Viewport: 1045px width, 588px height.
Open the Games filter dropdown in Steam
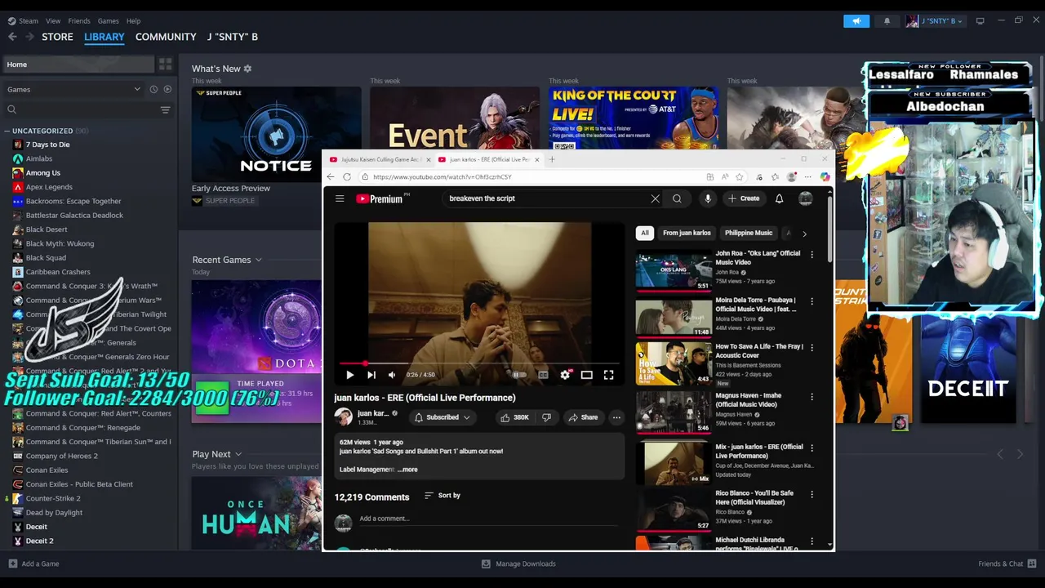pos(73,89)
